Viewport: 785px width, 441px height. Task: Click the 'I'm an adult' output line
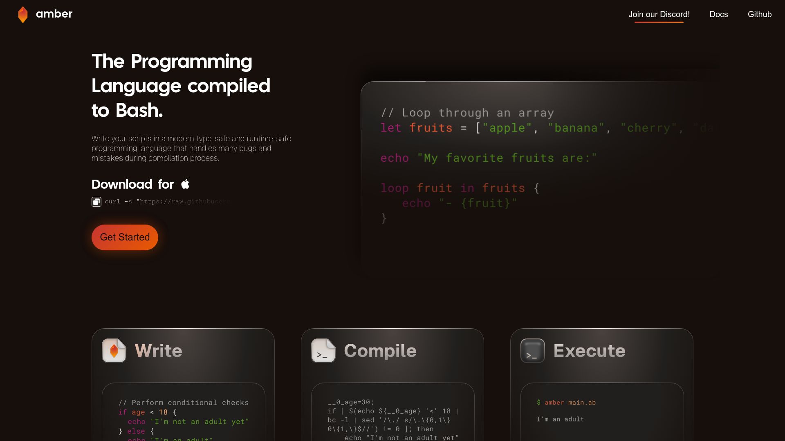560,419
